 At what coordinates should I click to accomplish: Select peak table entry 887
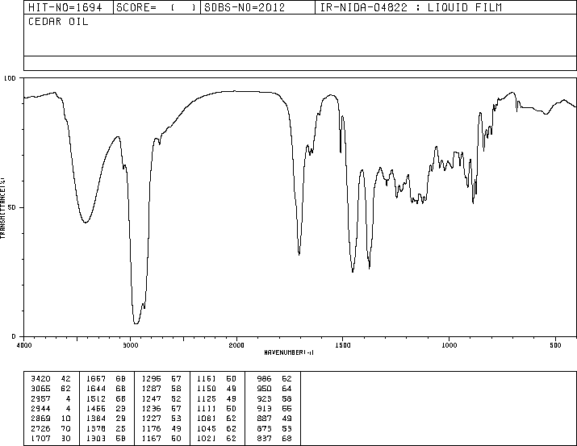[274, 419]
